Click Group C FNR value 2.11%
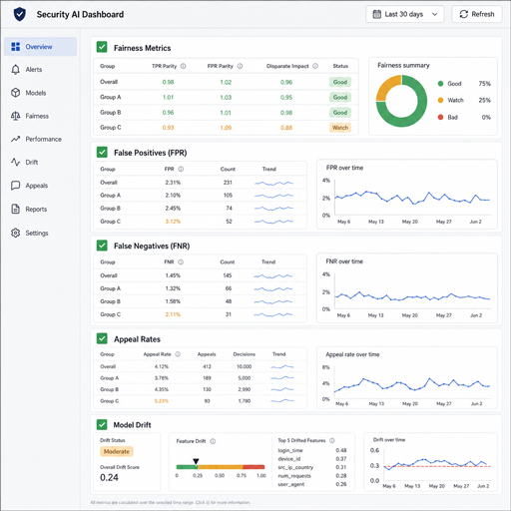The image size is (511, 511). 173,314
